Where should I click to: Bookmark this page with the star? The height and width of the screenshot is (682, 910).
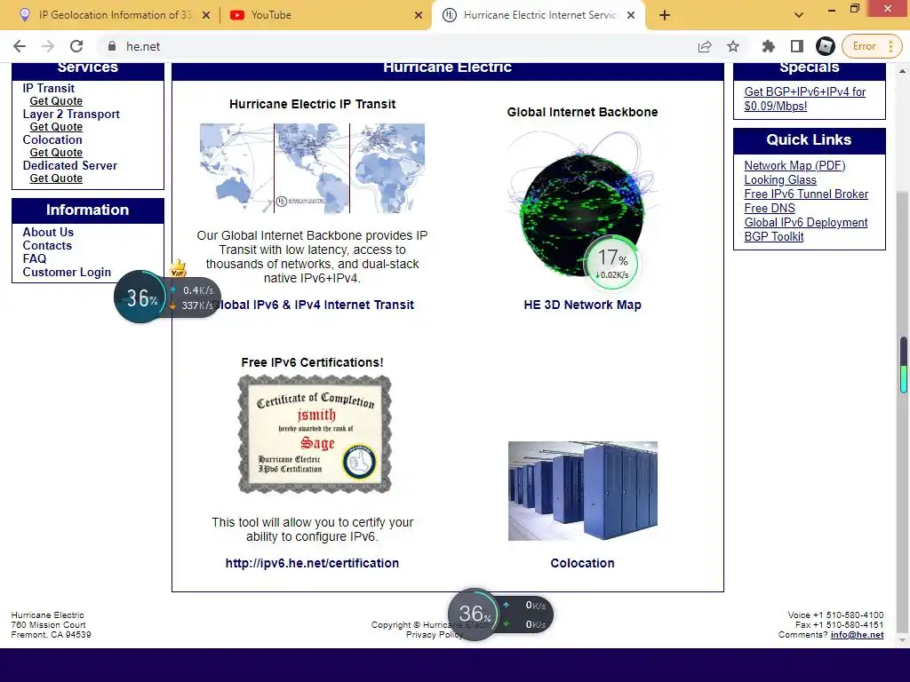click(733, 46)
